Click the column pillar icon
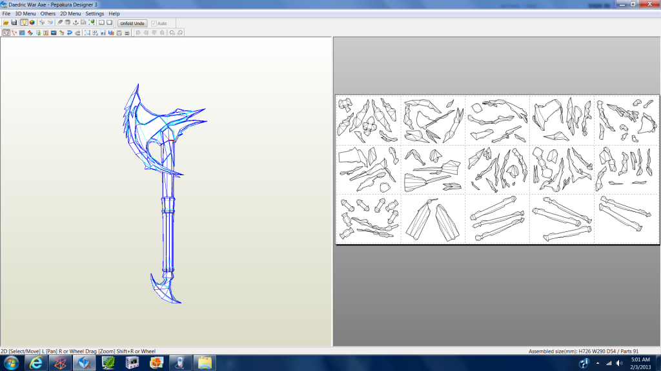The image size is (661, 371). tap(67, 23)
